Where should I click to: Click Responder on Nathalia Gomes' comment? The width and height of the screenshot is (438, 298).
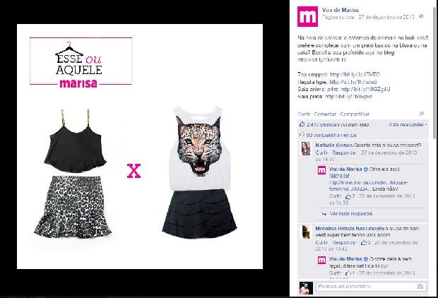[x=344, y=153]
